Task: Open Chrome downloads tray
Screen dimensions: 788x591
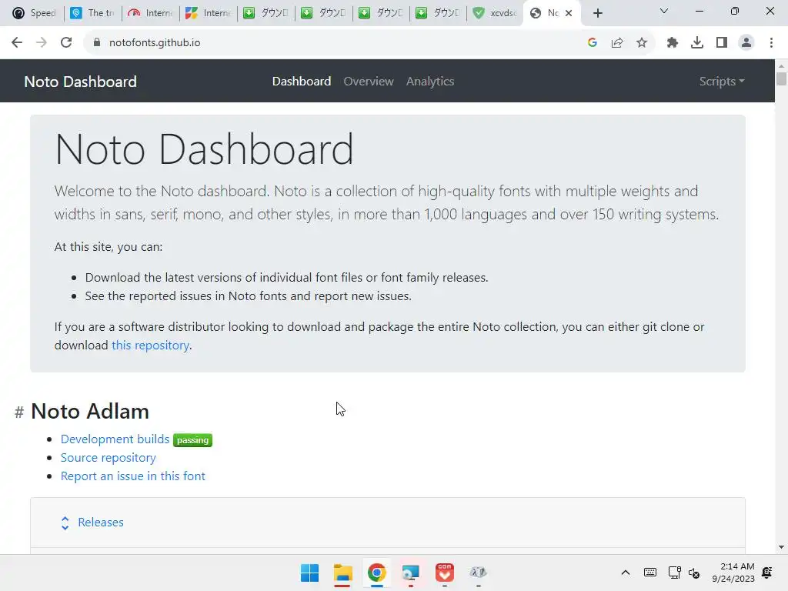Action: point(697,43)
